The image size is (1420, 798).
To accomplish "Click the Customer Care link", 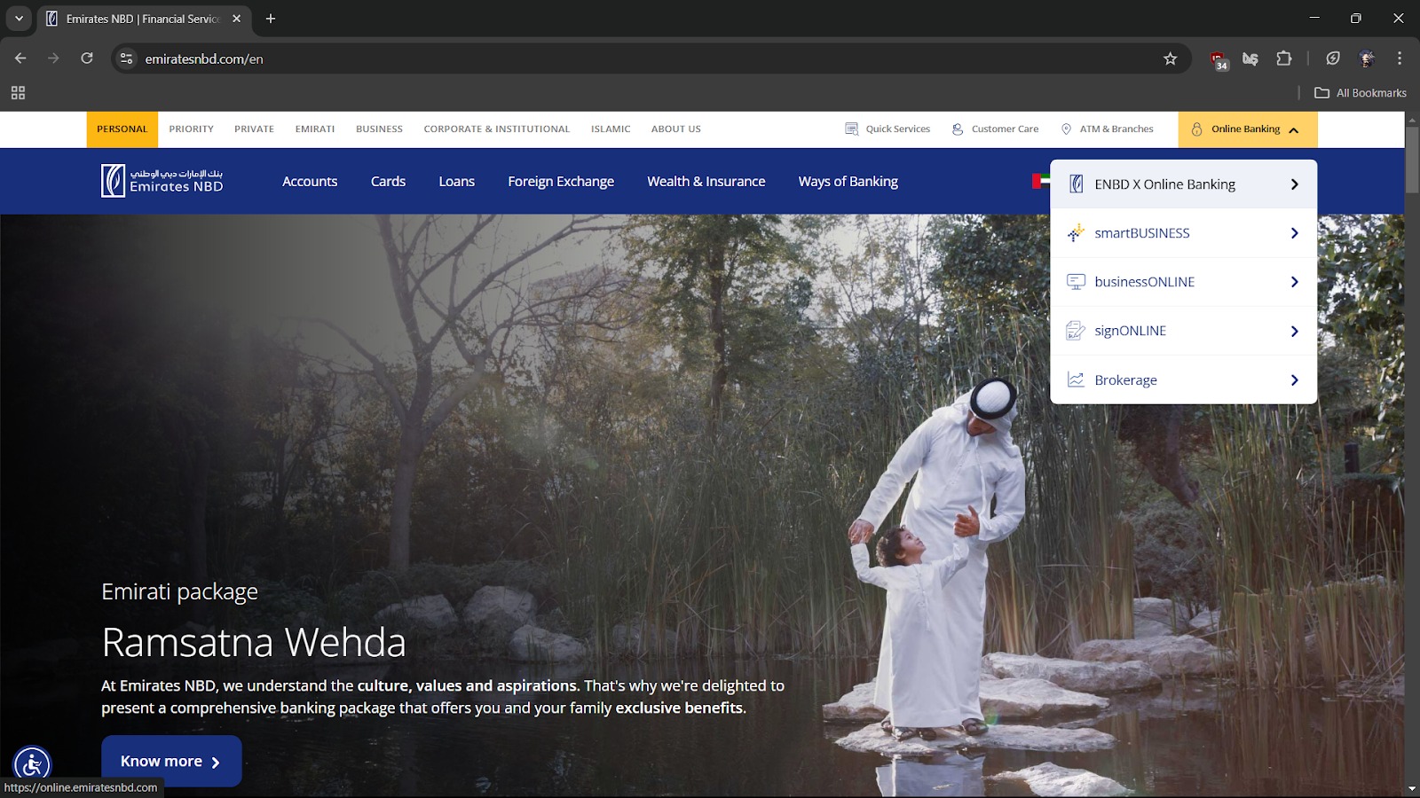I will 1005,129.
